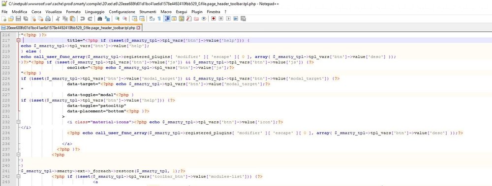Play back the recorded macro
The height and width of the screenshot is (186, 492).
(x=228, y=19)
